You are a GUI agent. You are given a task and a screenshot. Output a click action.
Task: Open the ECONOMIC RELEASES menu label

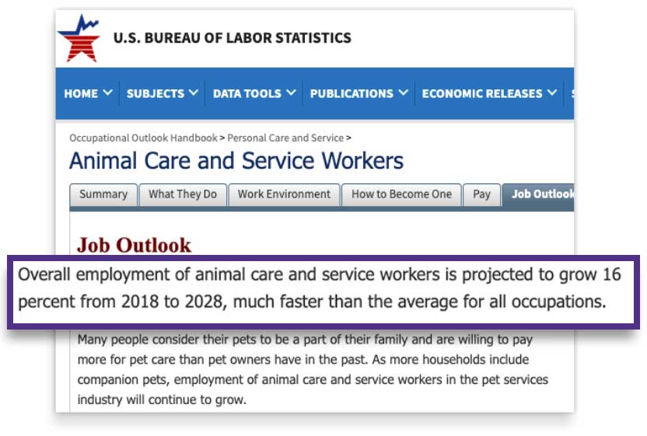pos(481,93)
